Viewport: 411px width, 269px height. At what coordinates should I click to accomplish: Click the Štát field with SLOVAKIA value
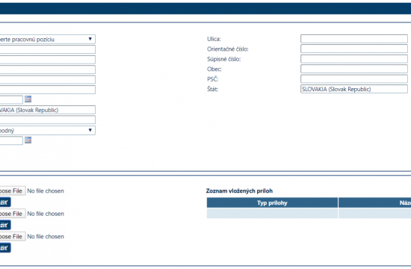click(354, 89)
